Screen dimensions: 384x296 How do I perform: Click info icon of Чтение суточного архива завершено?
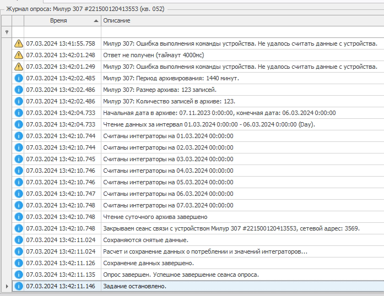(18, 217)
